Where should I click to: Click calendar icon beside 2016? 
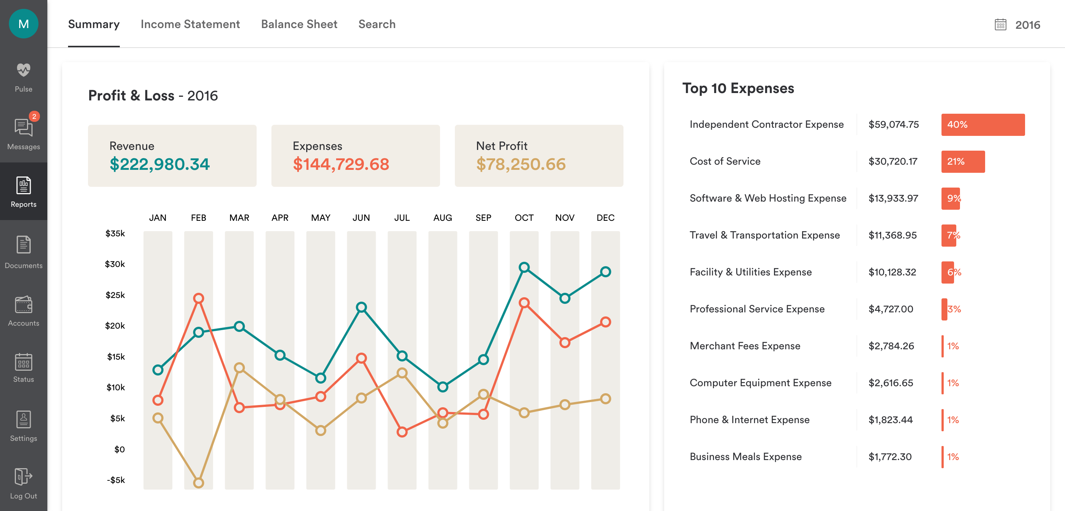point(1000,25)
